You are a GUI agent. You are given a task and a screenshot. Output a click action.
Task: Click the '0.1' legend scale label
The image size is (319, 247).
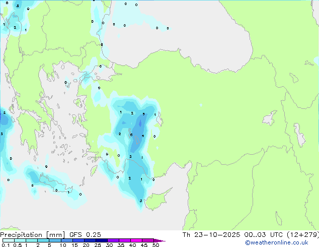coord(6,245)
